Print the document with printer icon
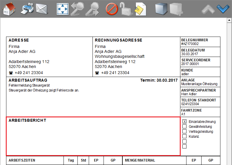232x165 pixels. tap(27, 9)
